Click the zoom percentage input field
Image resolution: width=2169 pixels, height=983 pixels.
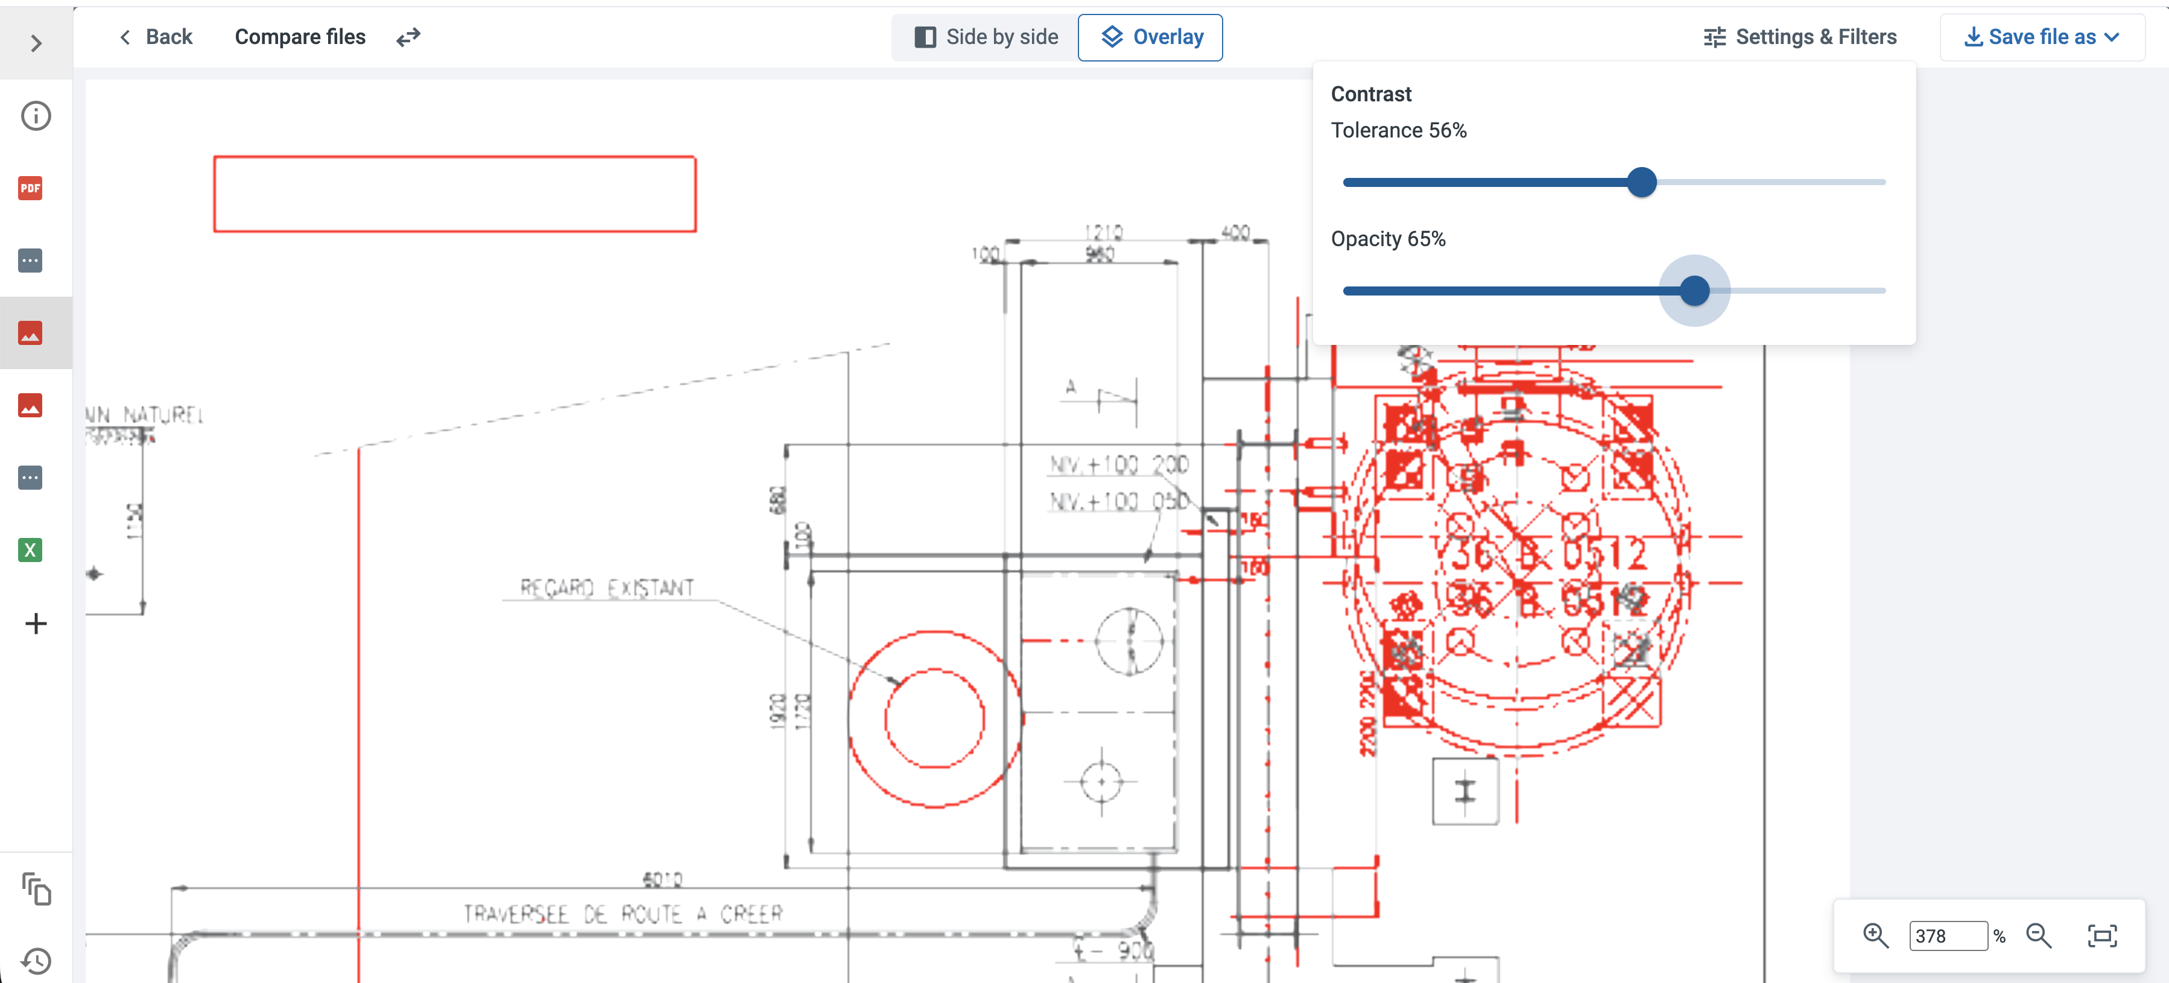point(1948,936)
